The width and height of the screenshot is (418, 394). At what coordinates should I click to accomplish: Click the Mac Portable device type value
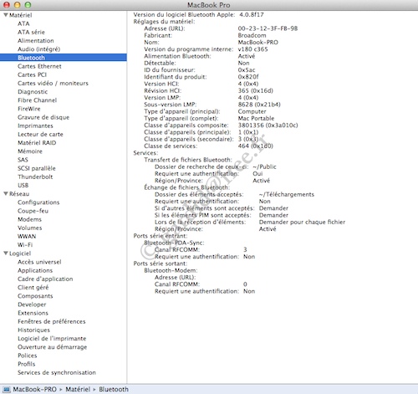click(x=256, y=118)
